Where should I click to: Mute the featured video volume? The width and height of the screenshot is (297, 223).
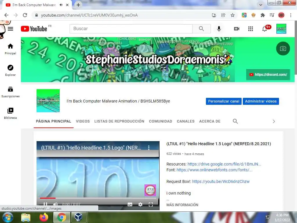click(55, 204)
